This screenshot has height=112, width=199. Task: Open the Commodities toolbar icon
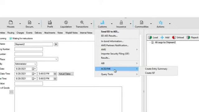coord(141,22)
